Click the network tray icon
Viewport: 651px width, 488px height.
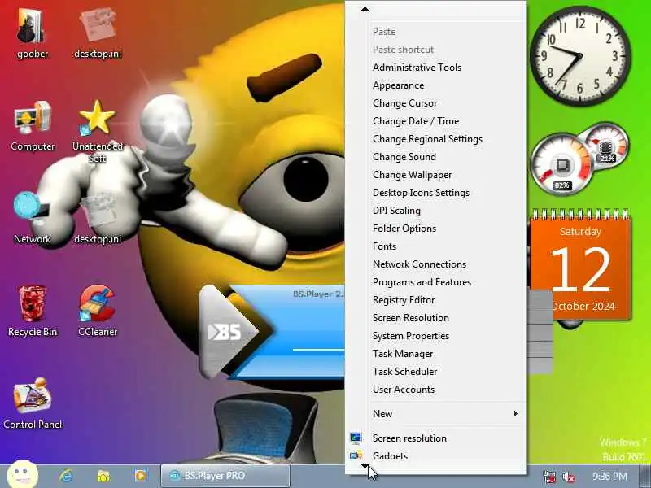pos(549,477)
